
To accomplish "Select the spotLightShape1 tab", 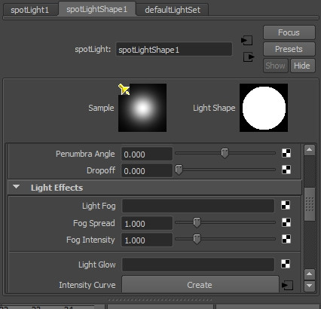I will pos(97,9).
